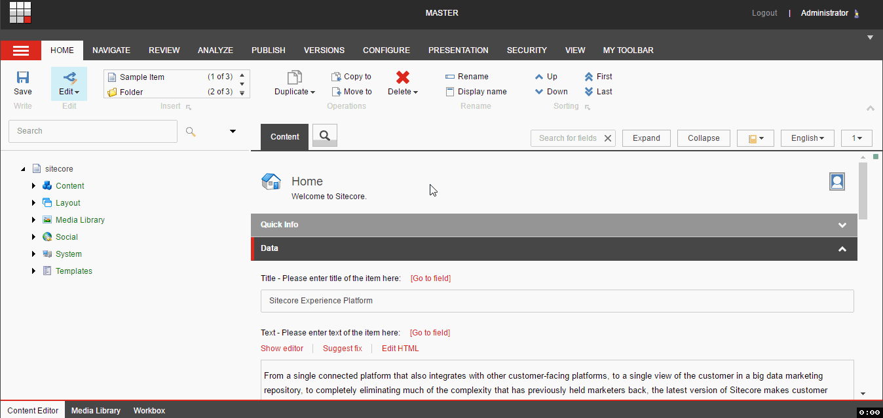Viewport: 883px width, 418px height.
Task: Move the item to First position
Action: click(x=597, y=76)
